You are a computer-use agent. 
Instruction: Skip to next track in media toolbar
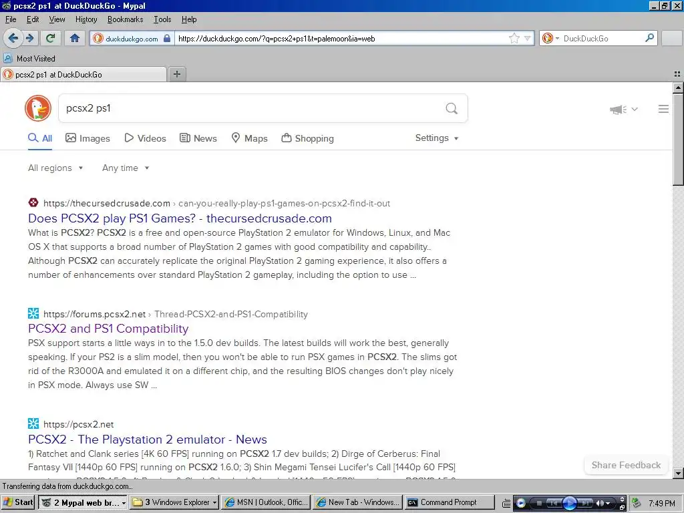click(x=585, y=503)
